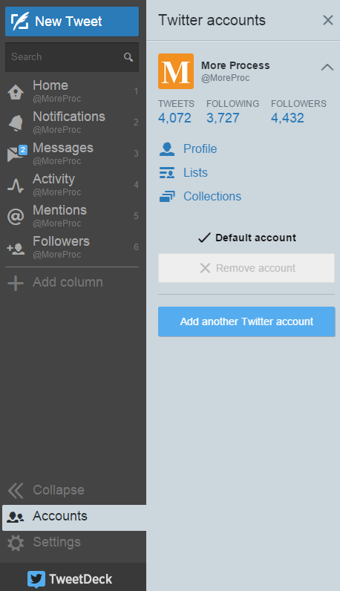Open the 3,727 following count

[223, 118]
